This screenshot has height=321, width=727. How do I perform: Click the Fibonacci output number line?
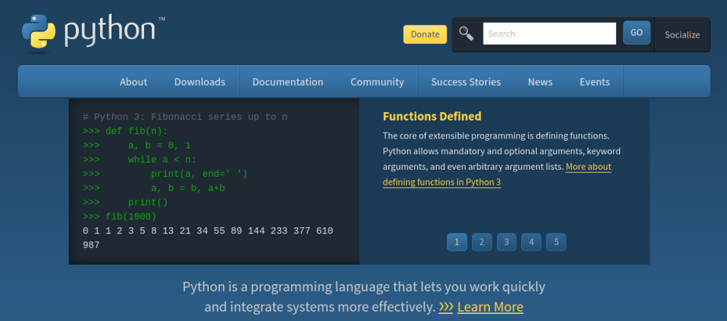click(208, 231)
